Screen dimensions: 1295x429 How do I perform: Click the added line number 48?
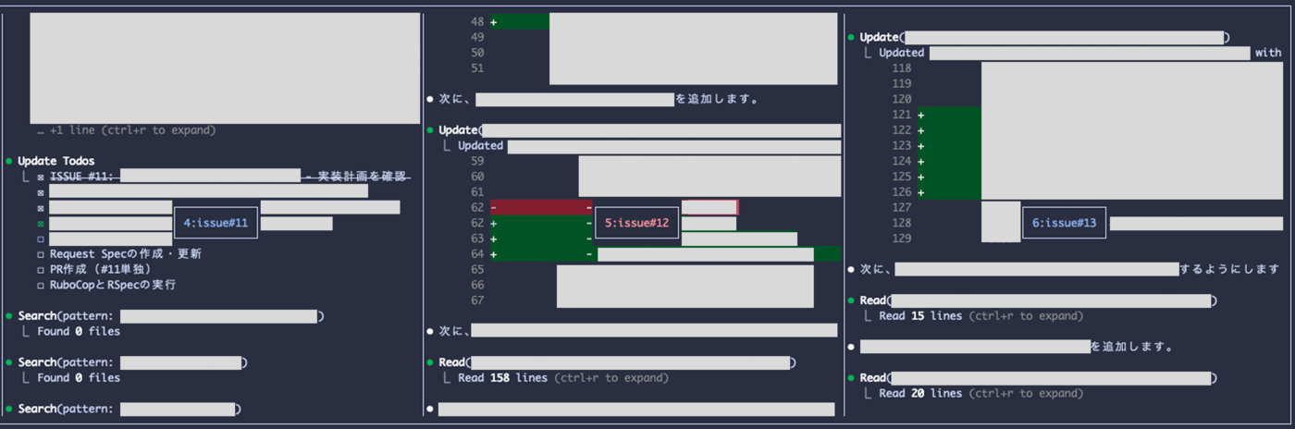coord(477,21)
